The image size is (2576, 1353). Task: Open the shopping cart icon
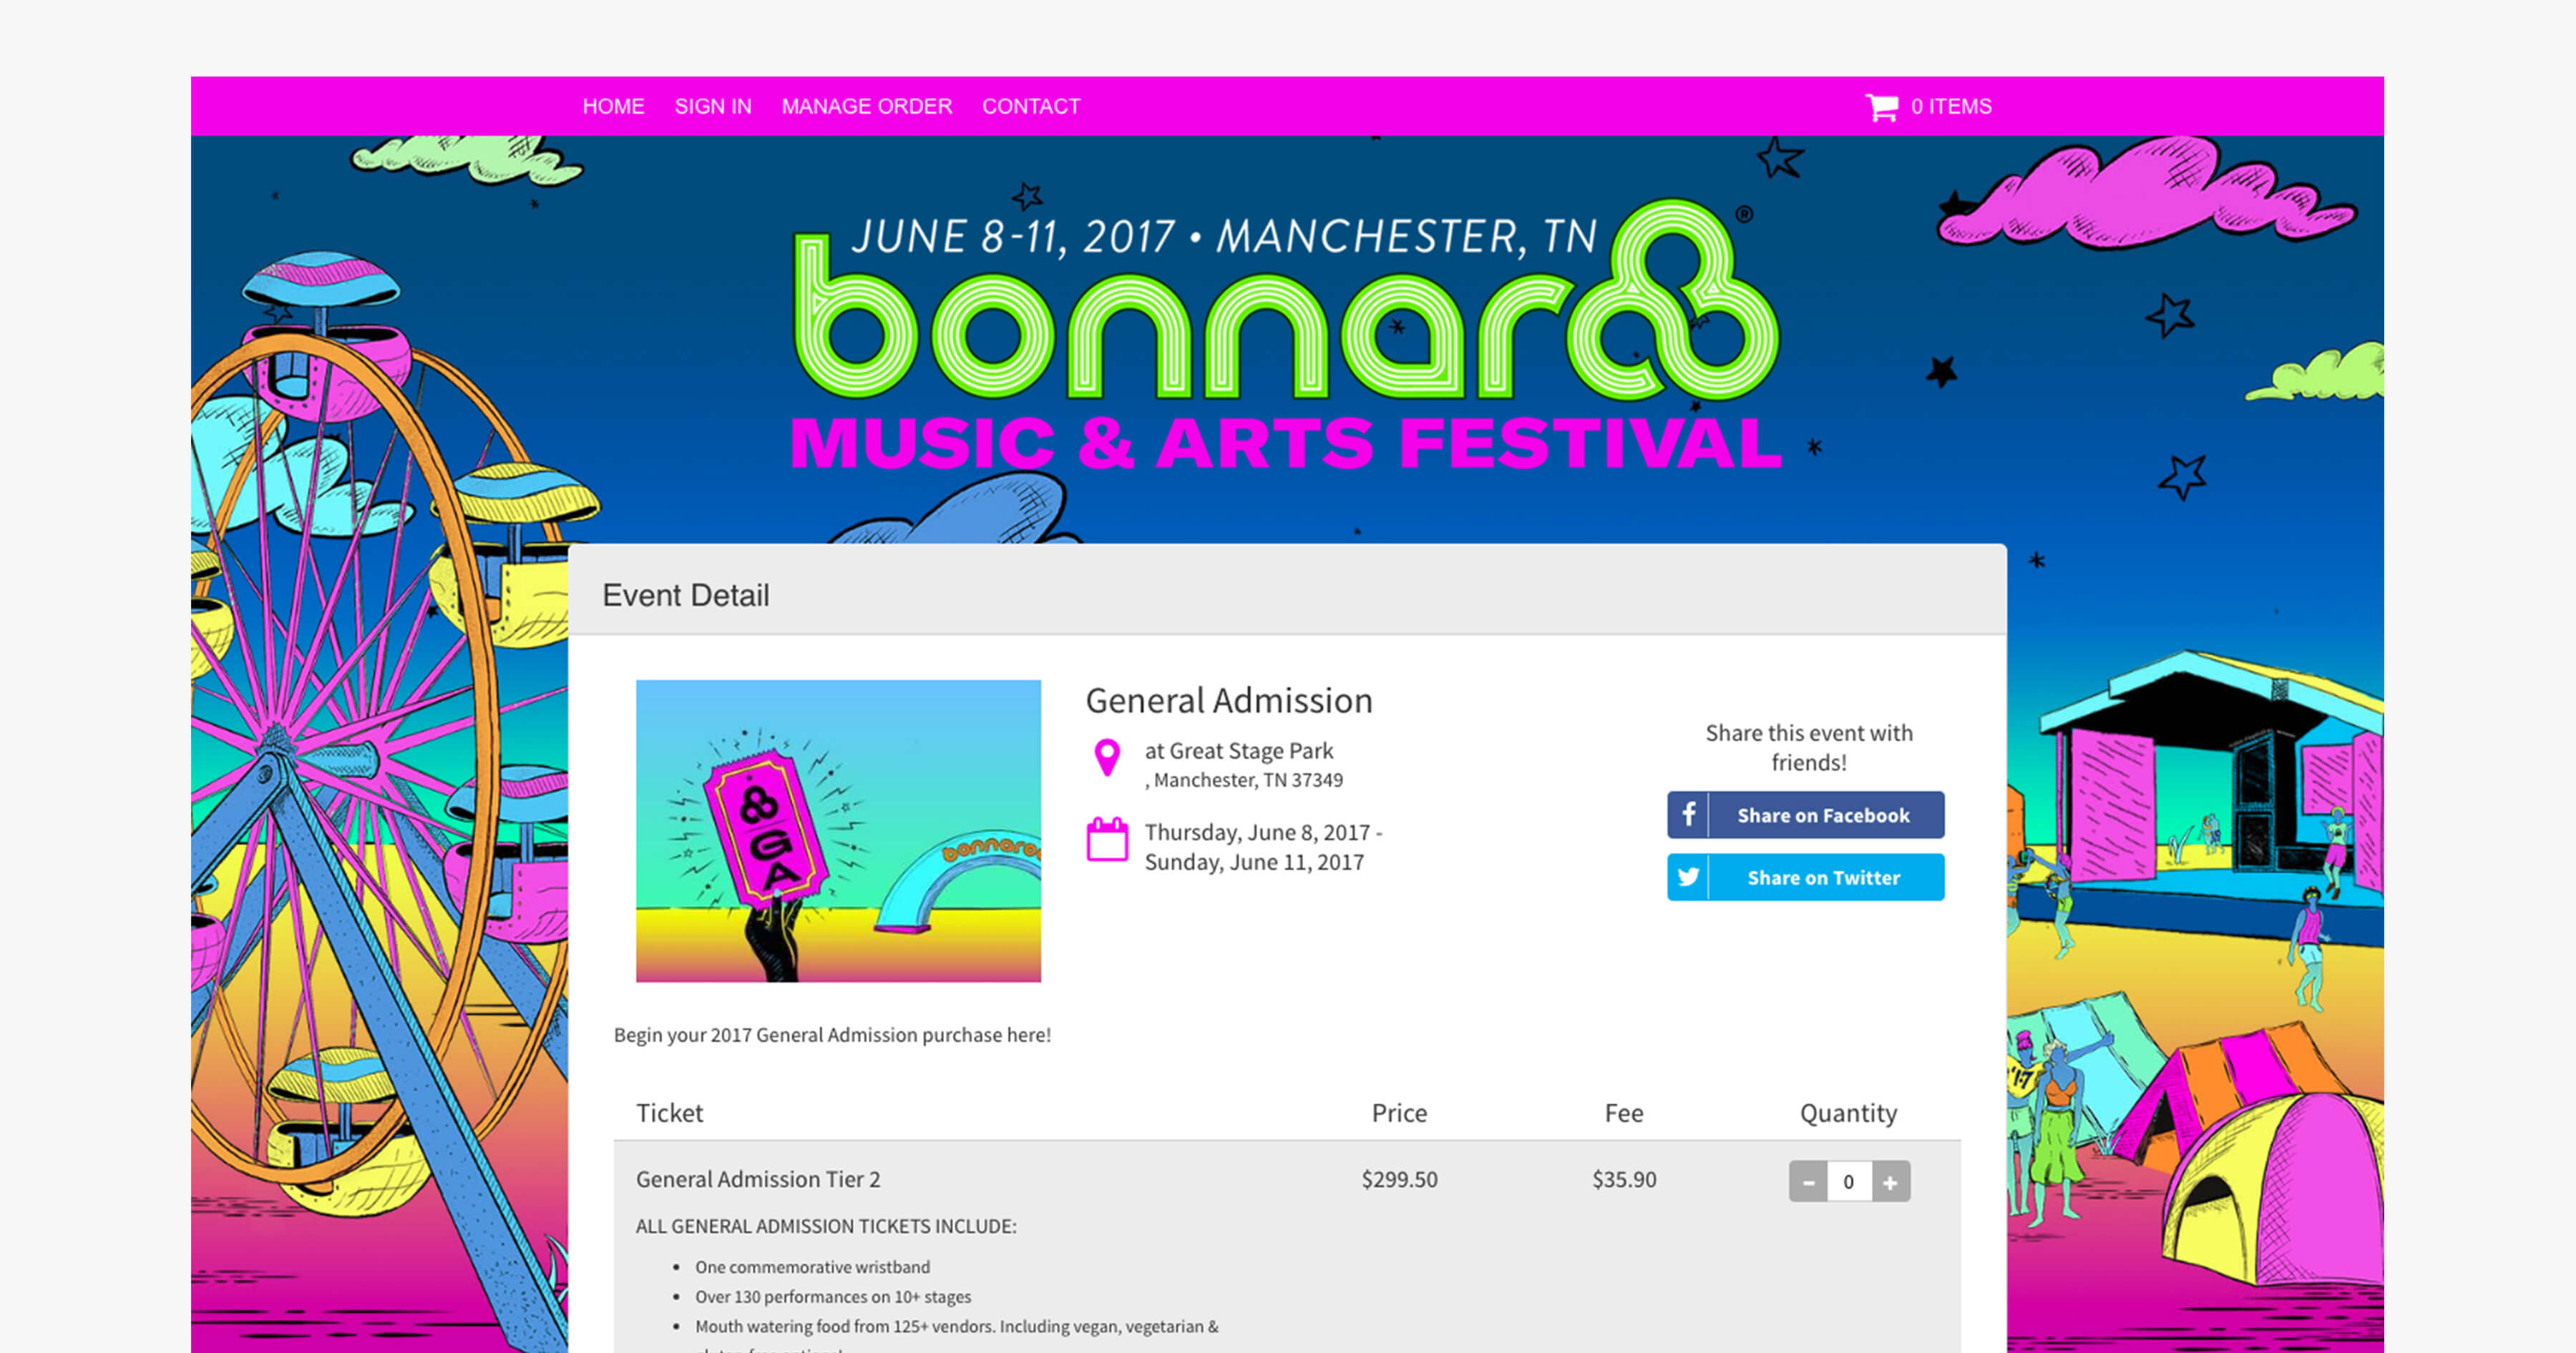tap(1881, 107)
